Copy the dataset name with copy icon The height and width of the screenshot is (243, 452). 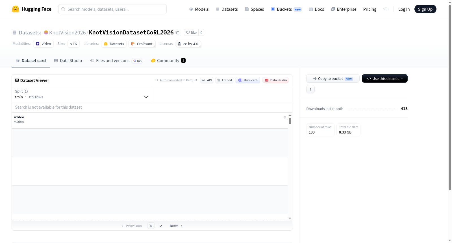[x=177, y=32]
